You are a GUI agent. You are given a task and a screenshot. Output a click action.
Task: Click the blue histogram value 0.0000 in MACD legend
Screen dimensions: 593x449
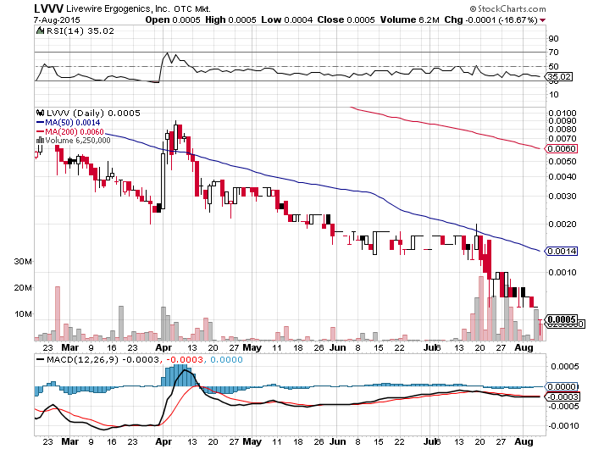(226, 359)
